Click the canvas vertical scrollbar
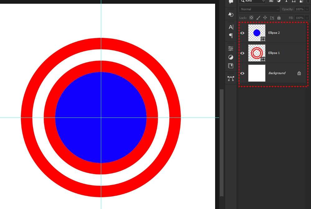This screenshot has height=209, width=311. tap(222, 143)
